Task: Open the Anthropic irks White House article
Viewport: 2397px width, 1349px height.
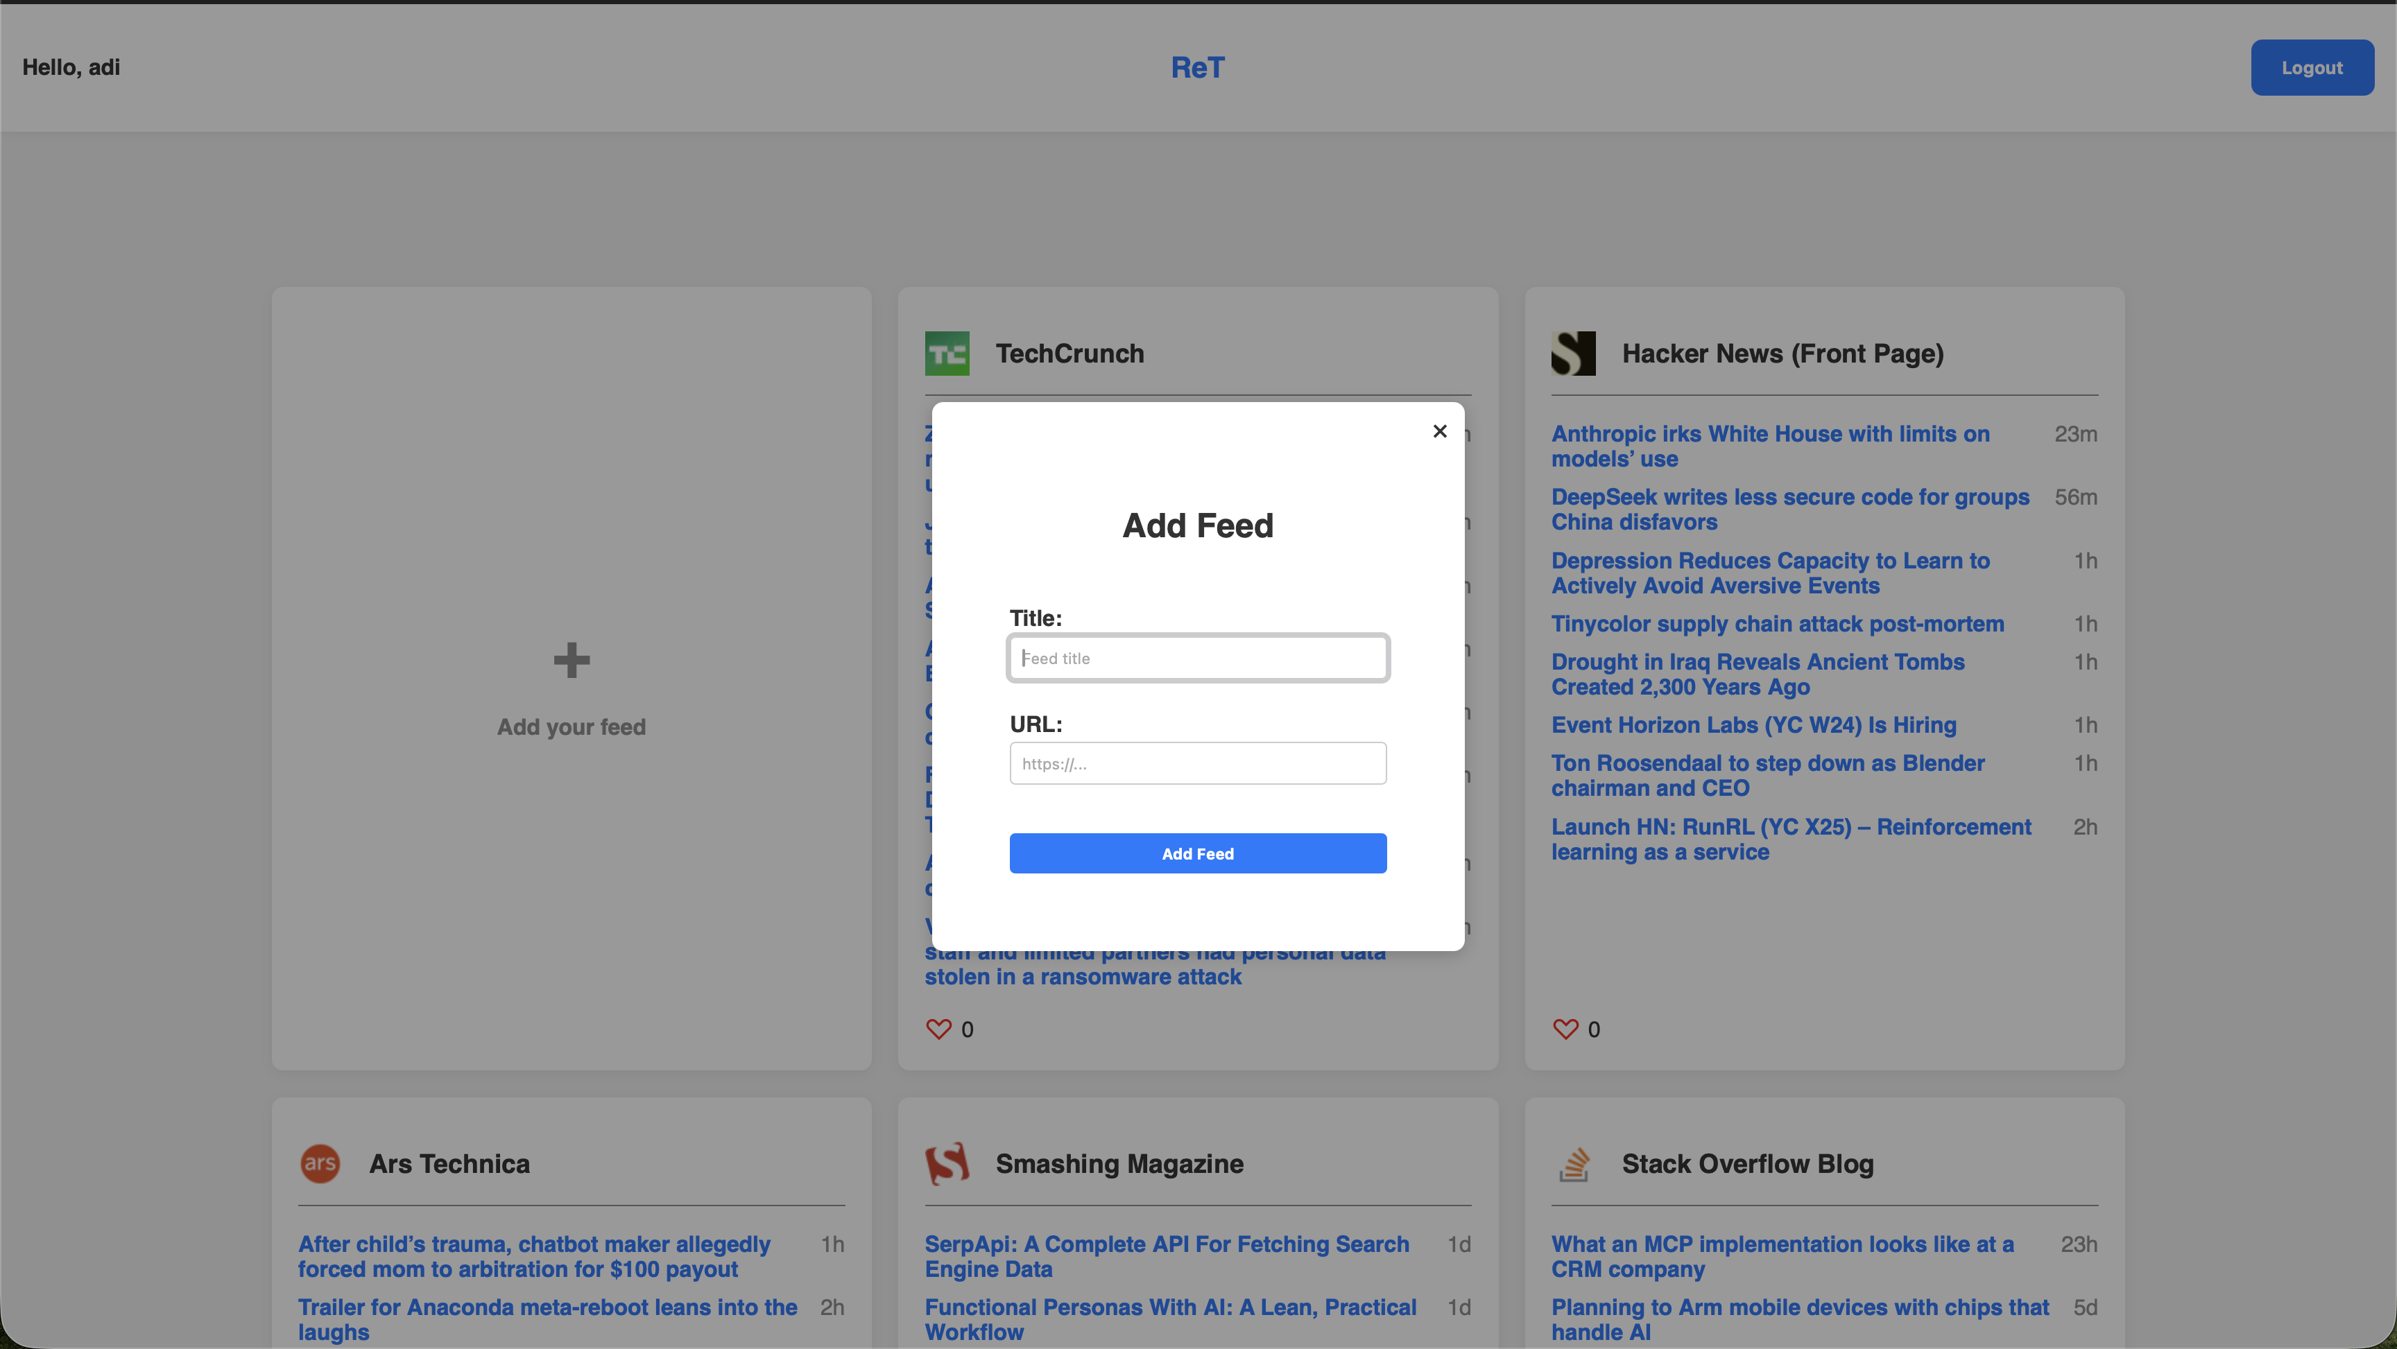Action: click(1769, 446)
